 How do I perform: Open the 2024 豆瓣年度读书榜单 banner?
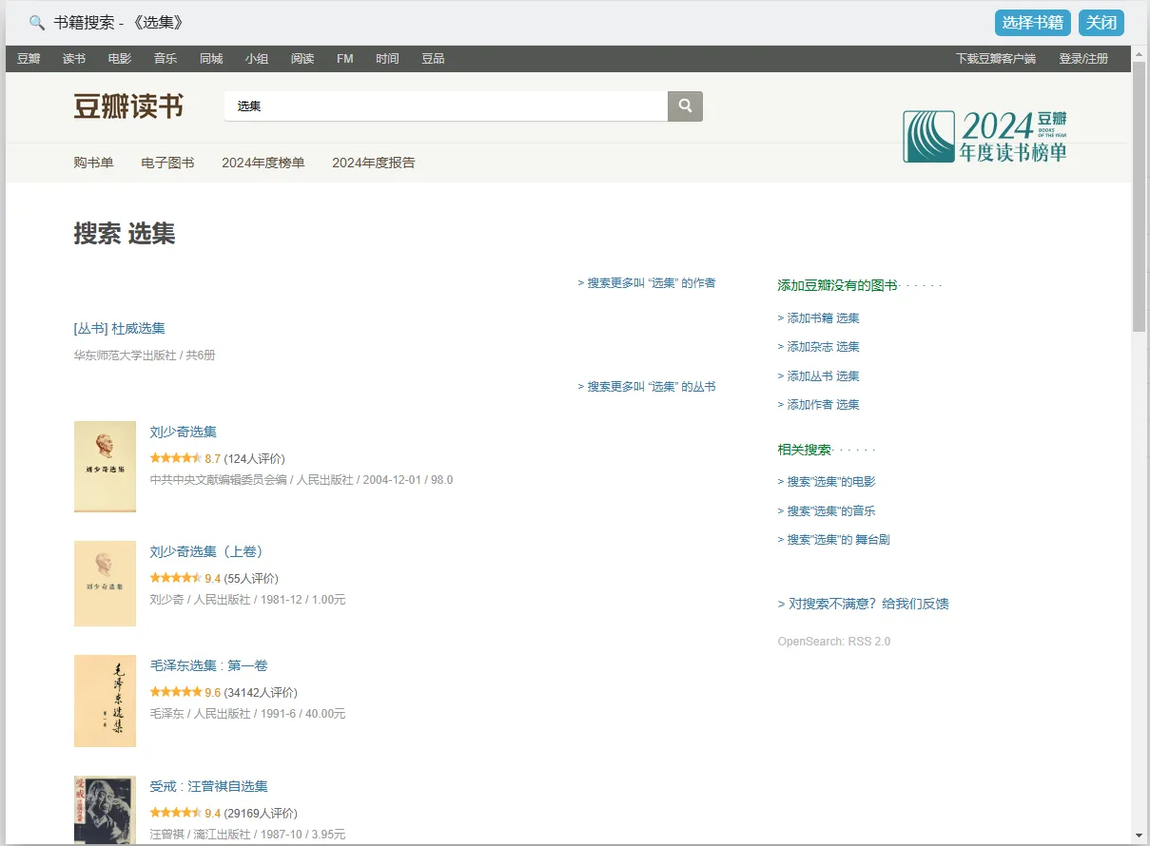[984, 136]
